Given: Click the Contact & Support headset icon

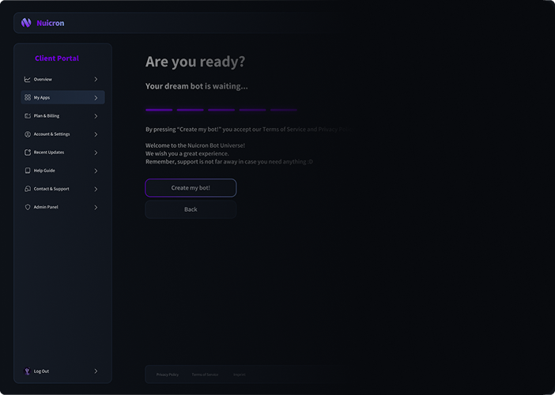Looking at the screenshot, I should (x=28, y=189).
